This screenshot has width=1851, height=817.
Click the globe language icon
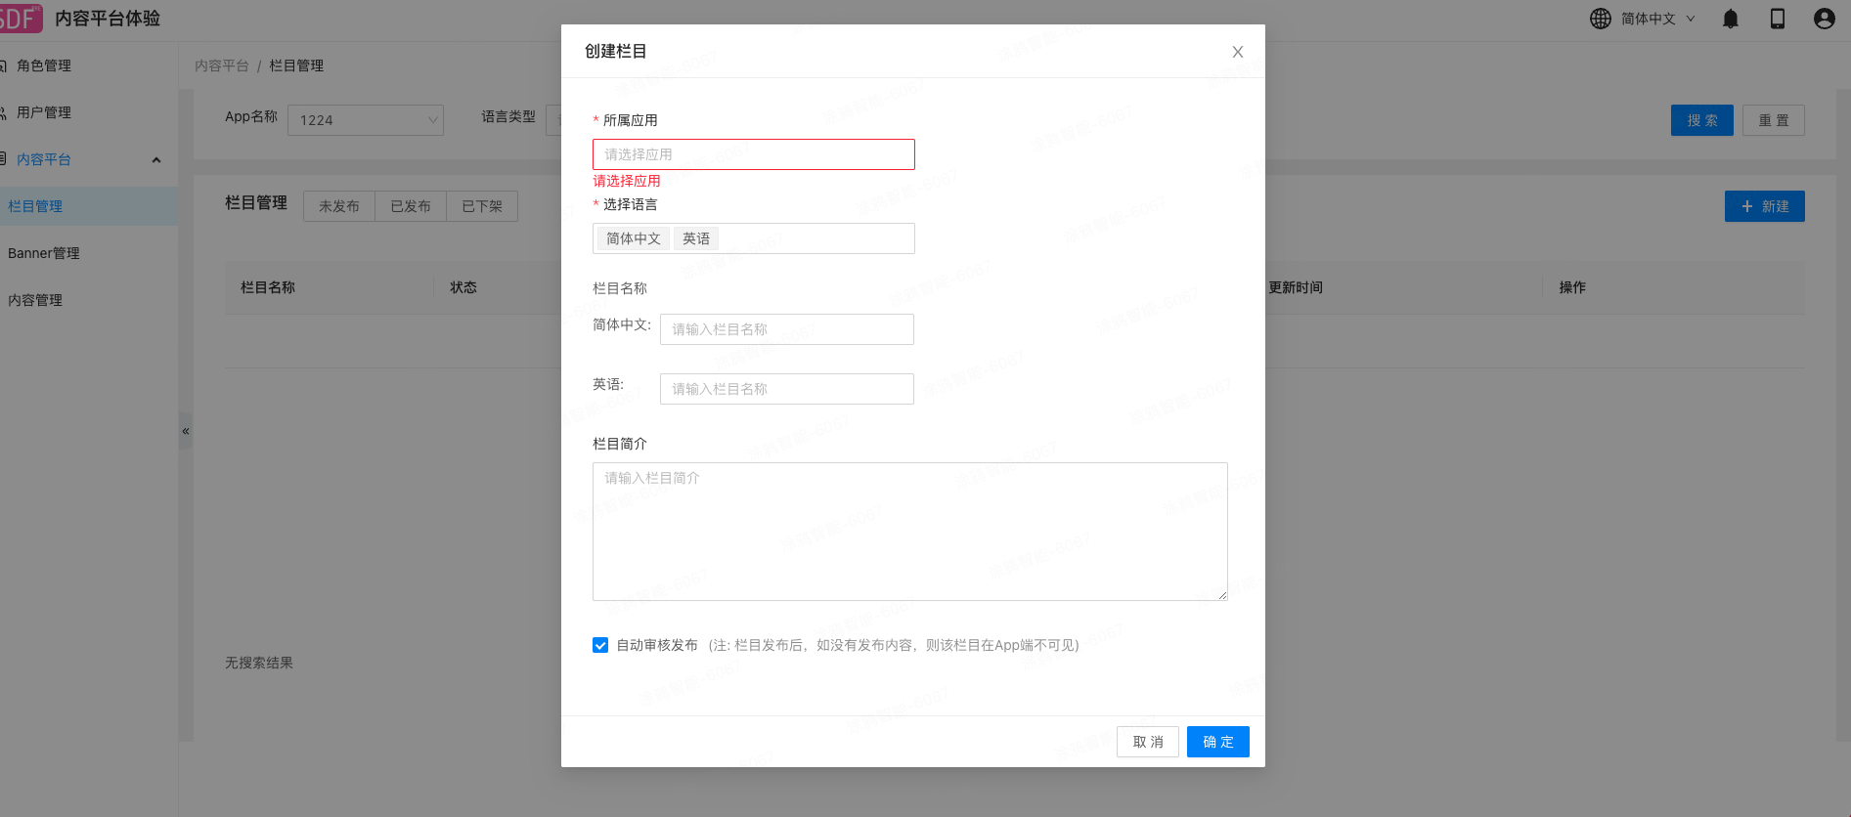coord(1600,19)
